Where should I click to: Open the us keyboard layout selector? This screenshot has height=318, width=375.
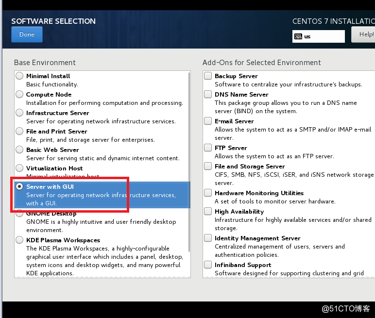(318, 36)
